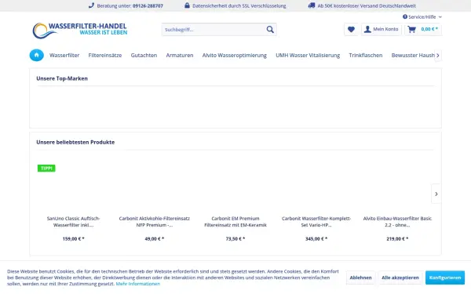Image resolution: width=471 pixels, height=294 pixels.
Task: Click the cart total 0,00 €
Action: pyautogui.click(x=429, y=29)
